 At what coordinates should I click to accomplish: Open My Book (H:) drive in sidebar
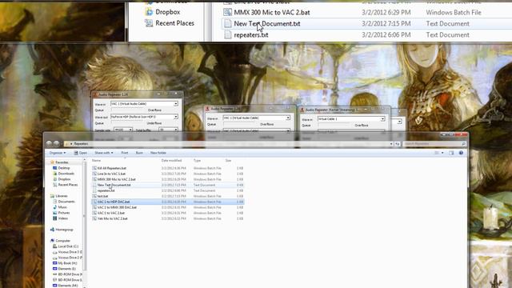point(65,263)
